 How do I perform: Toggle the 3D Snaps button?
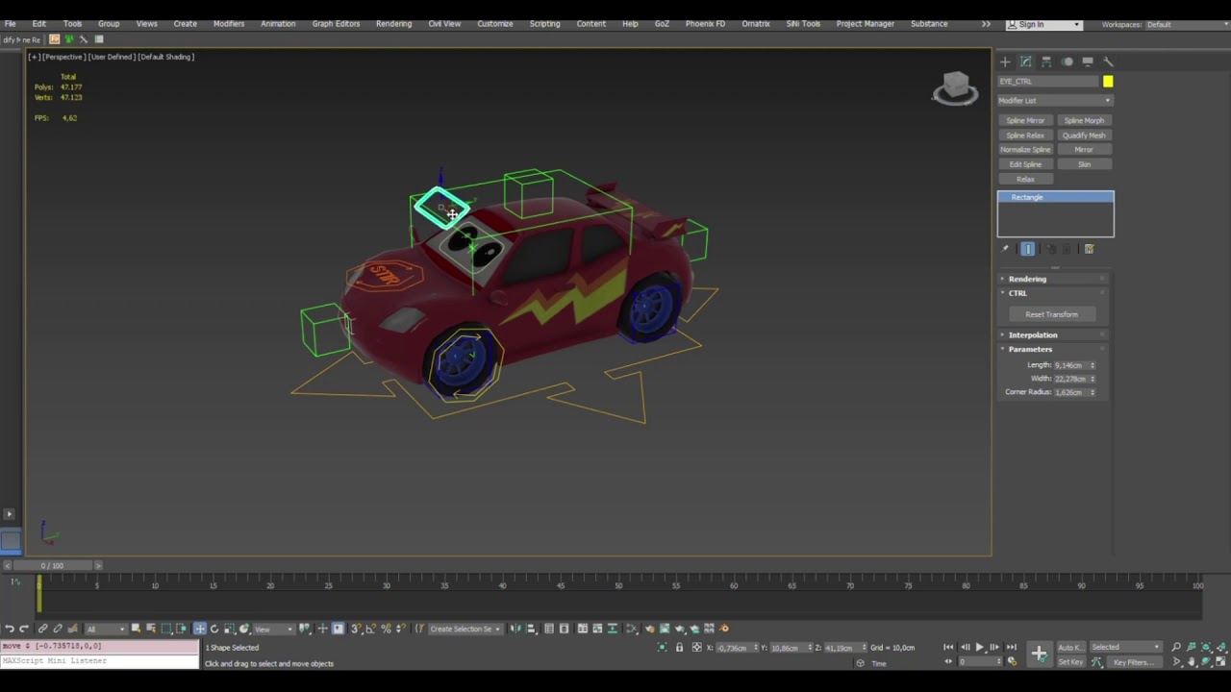pos(355,629)
